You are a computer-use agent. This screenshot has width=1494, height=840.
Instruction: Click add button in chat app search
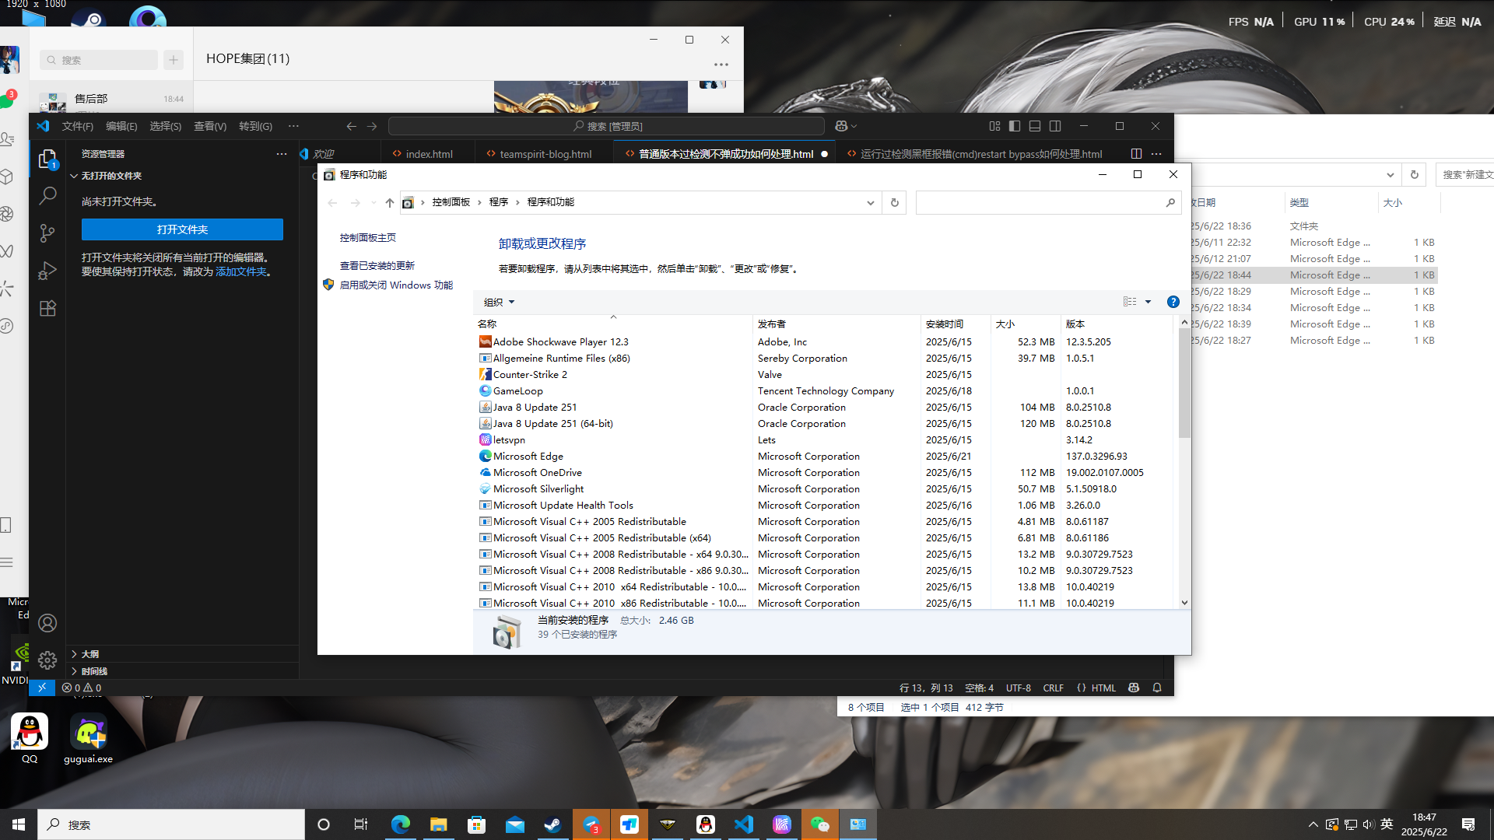(x=174, y=60)
